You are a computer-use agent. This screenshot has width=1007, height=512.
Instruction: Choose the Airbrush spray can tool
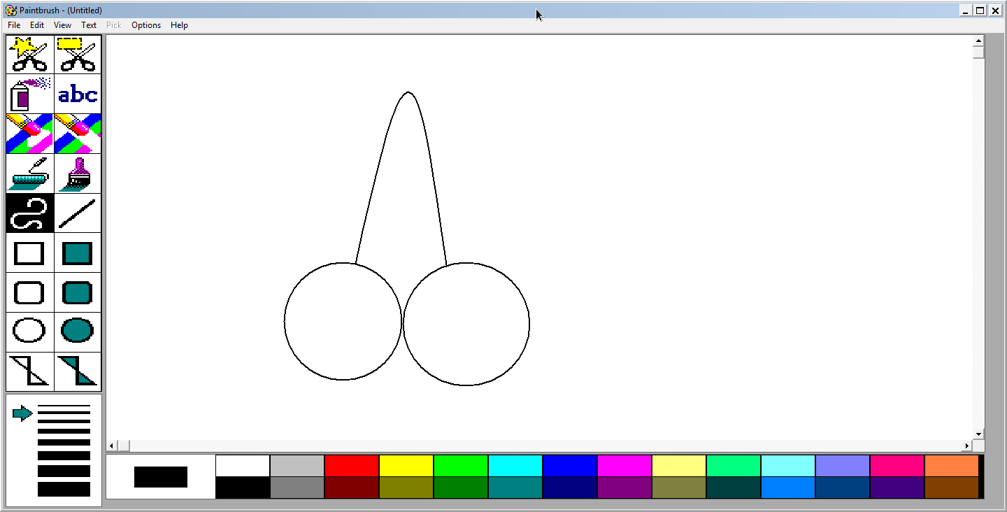[30, 94]
